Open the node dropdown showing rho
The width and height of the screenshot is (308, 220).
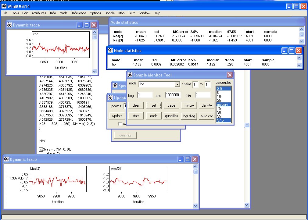177,84
